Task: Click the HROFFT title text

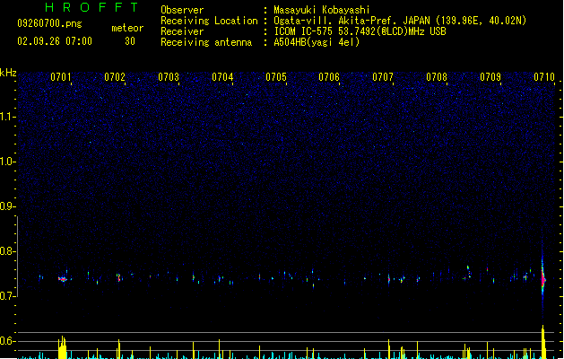Action: point(91,7)
